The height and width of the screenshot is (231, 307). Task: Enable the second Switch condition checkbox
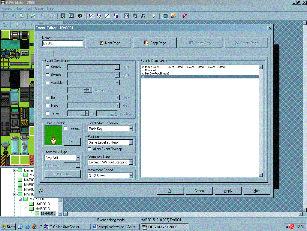47,75
